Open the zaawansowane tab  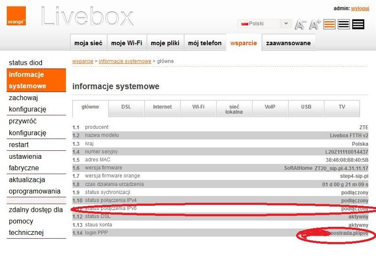[288, 43]
